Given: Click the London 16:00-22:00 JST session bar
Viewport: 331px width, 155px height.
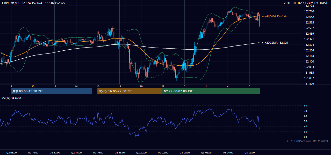Looking at the screenshot, I should pos(130,91).
